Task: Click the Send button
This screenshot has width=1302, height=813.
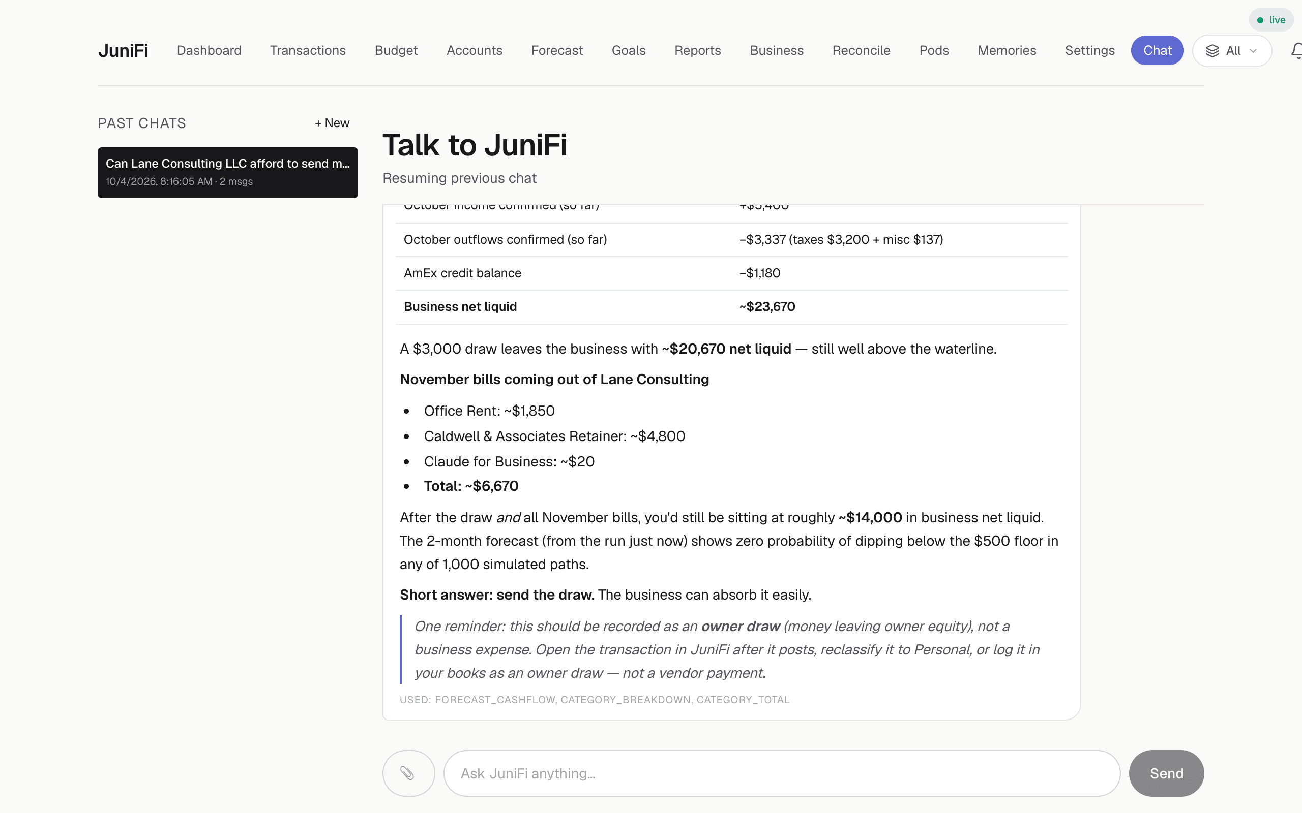Action: (1166, 773)
